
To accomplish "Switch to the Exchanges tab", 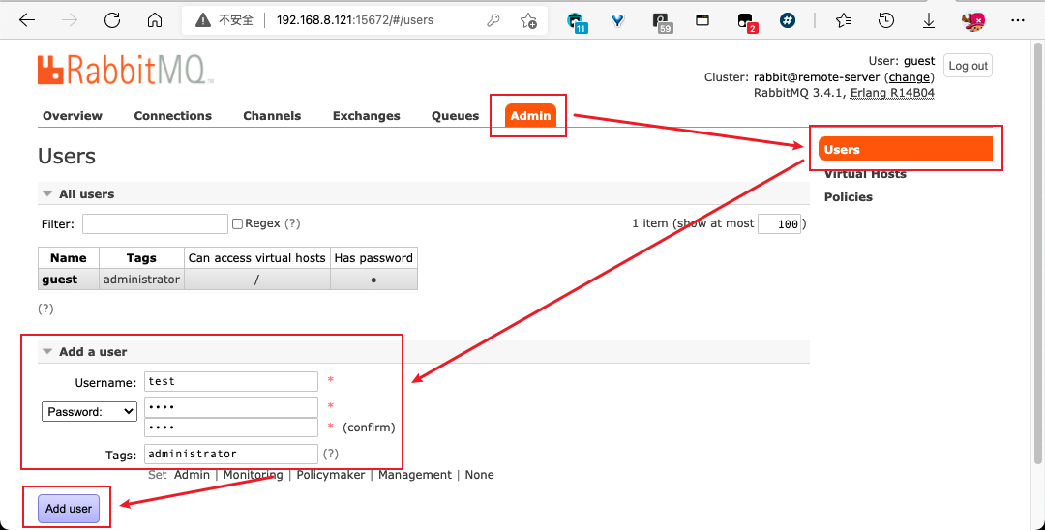I will pos(367,116).
